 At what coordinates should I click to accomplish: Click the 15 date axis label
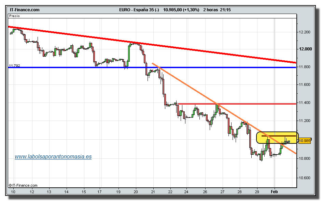pyautogui.click(x=84, y=192)
